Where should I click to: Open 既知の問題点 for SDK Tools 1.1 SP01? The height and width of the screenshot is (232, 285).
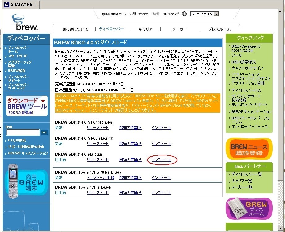coord(130,178)
